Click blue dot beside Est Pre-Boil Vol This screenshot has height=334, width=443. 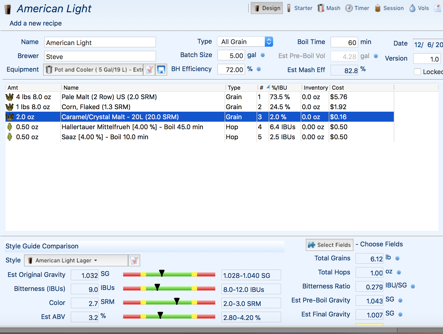376,56
